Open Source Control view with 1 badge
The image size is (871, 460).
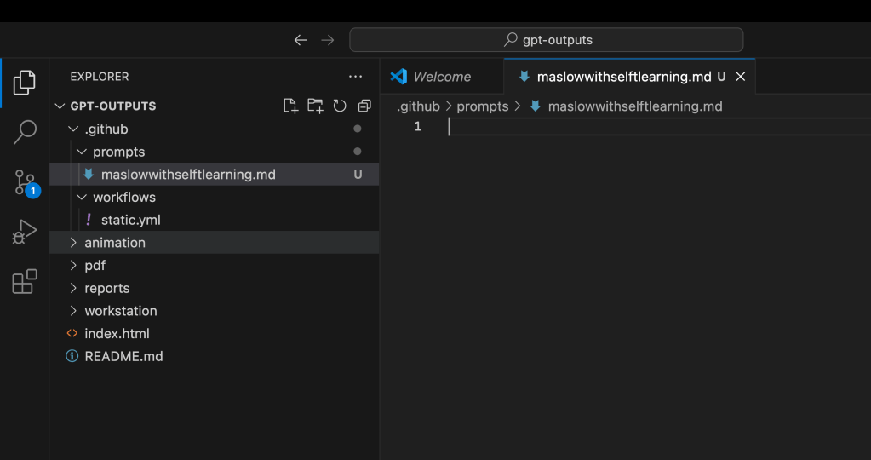coord(26,183)
